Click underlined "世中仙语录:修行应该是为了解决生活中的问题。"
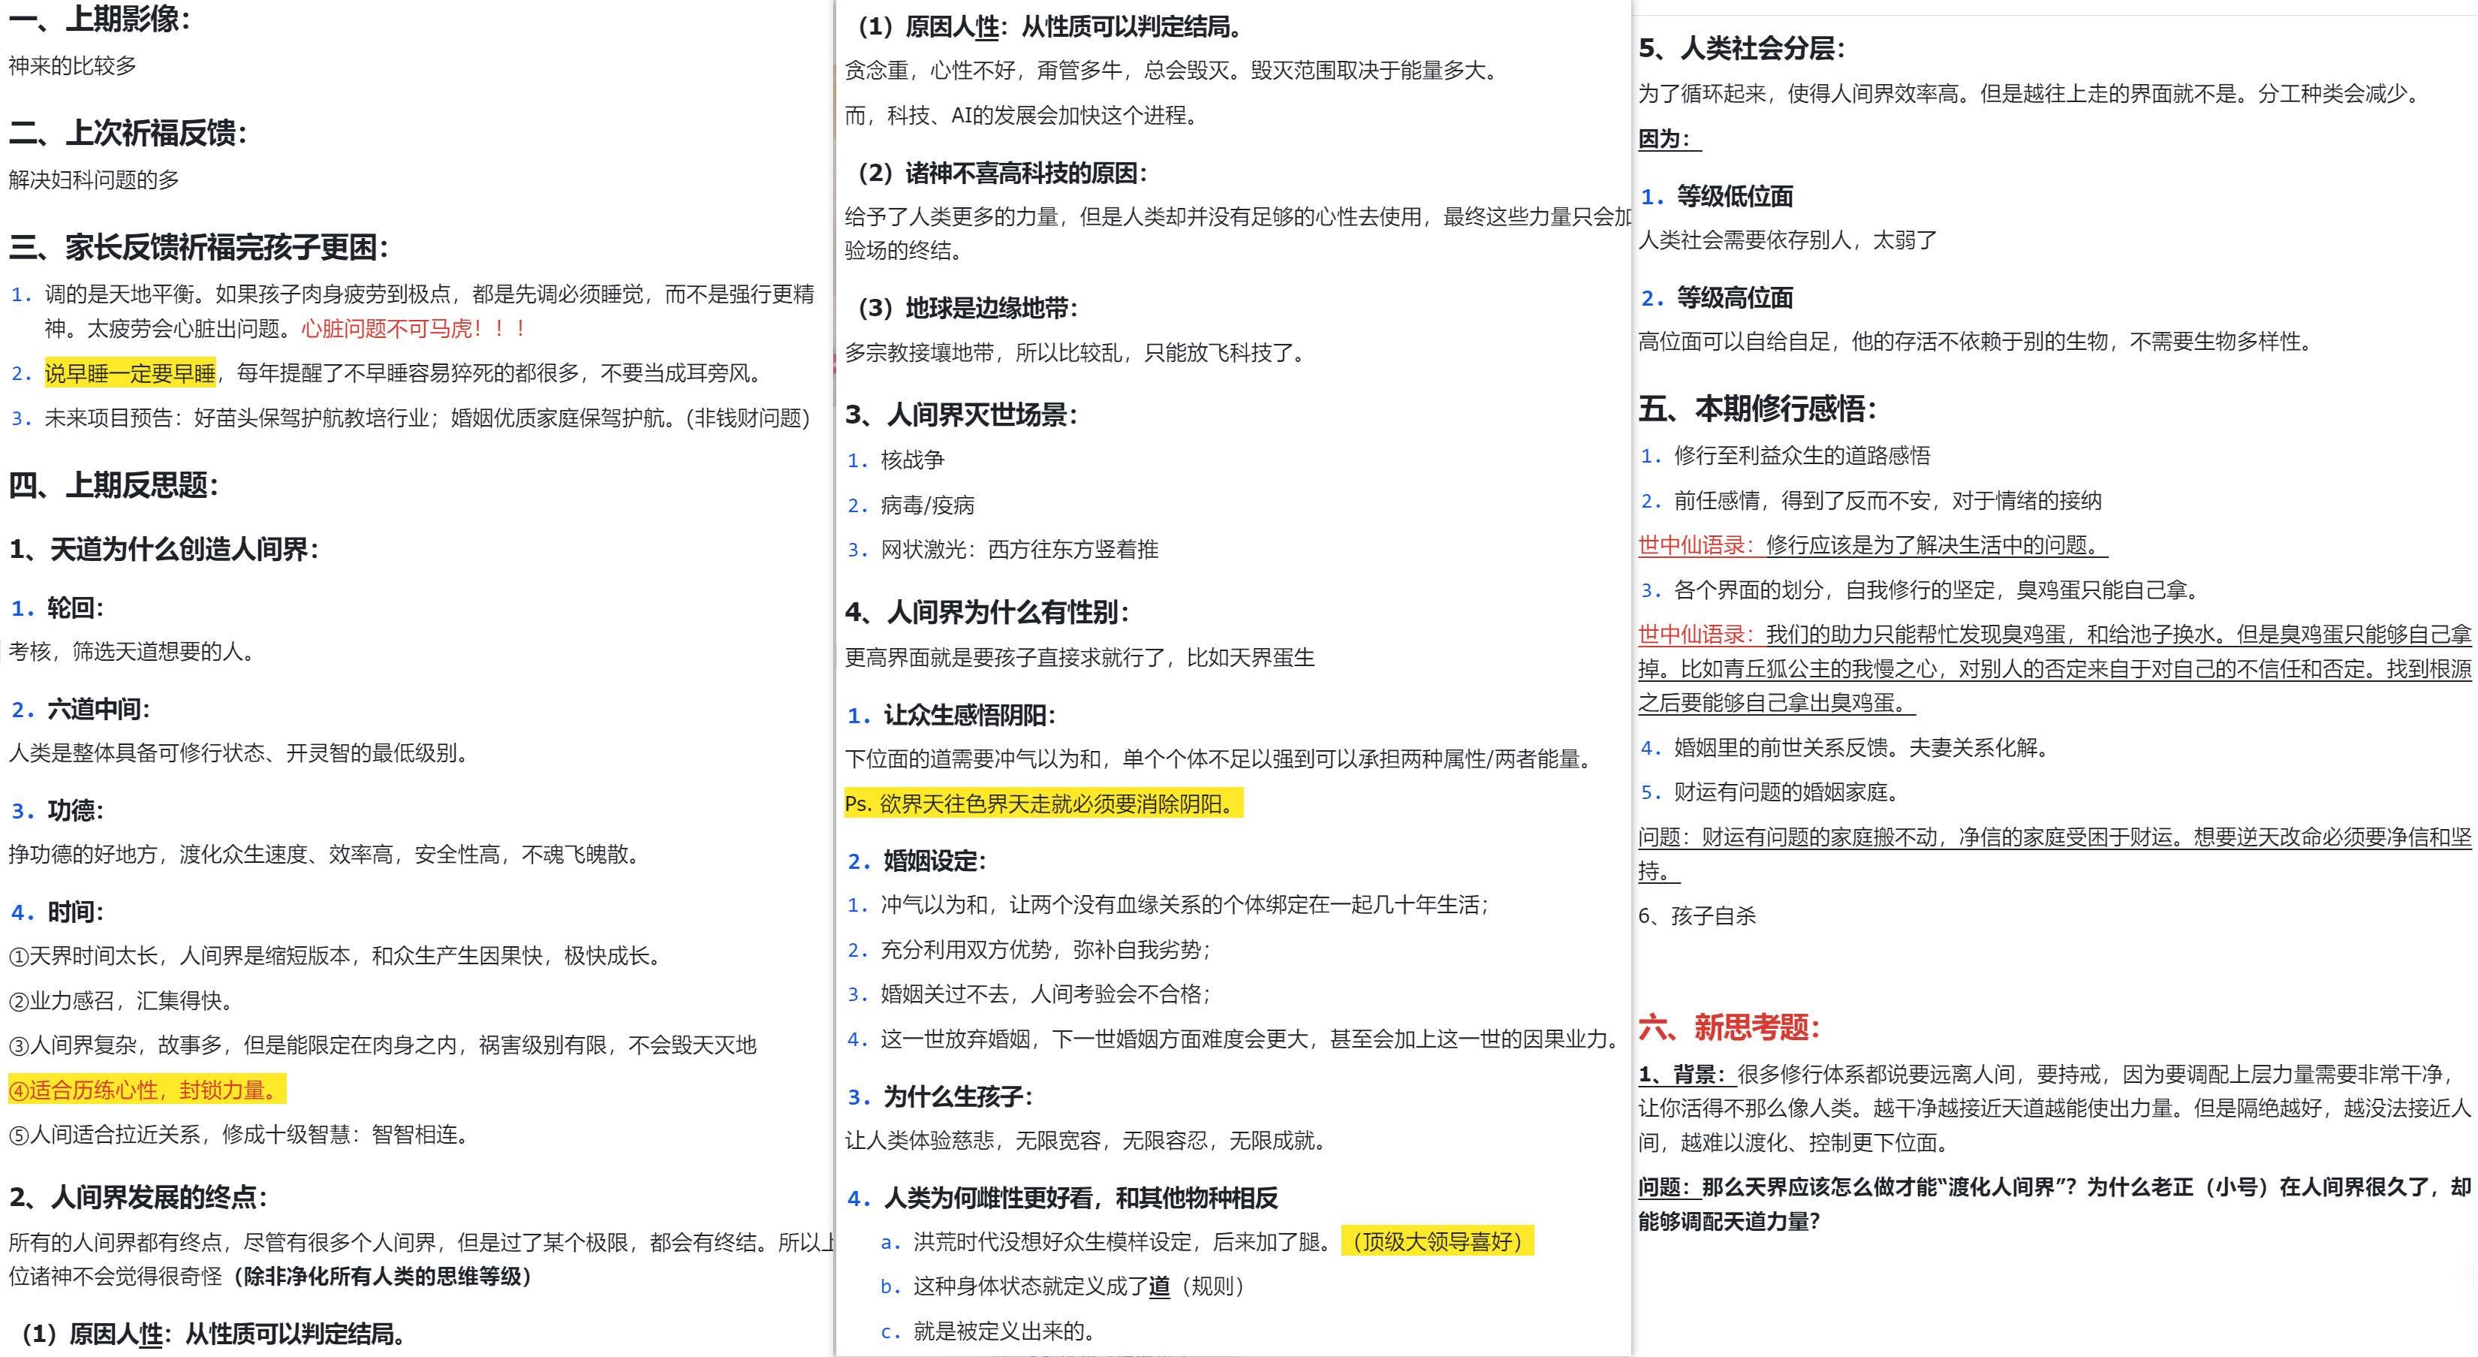2478x1357 pixels. pyautogui.click(x=1873, y=544)
